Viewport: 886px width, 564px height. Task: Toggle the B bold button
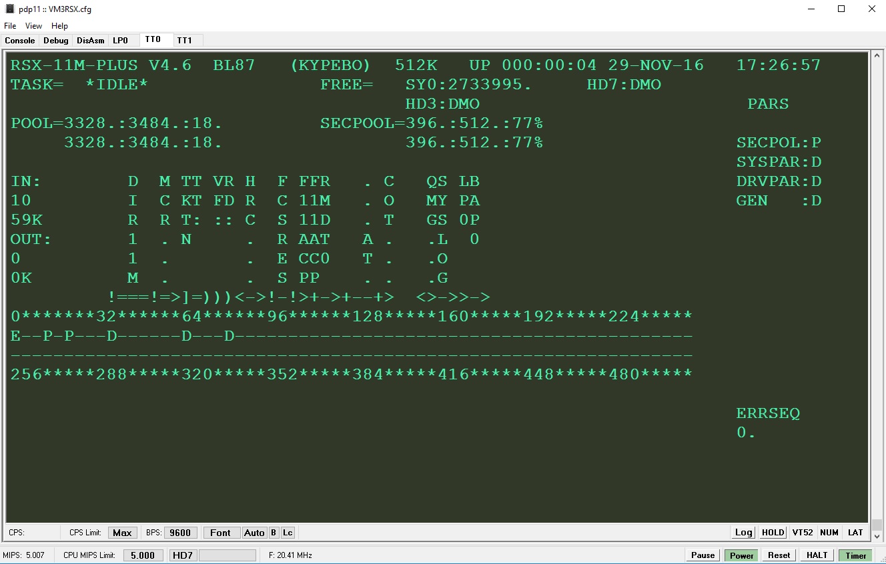pyautogui.click(x=274, y=533)
